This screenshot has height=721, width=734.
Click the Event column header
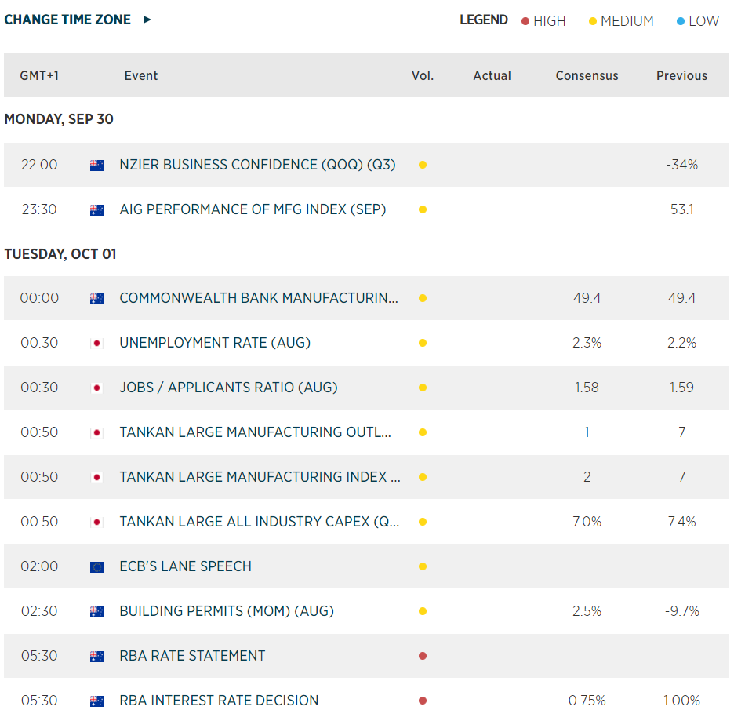pos(141,76)
